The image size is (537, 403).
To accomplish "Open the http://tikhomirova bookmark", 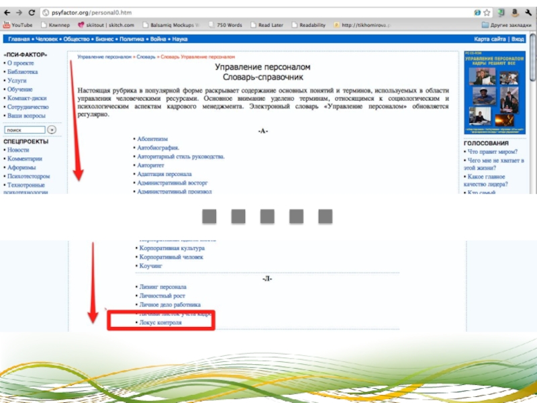I will (x=362, y=25).
